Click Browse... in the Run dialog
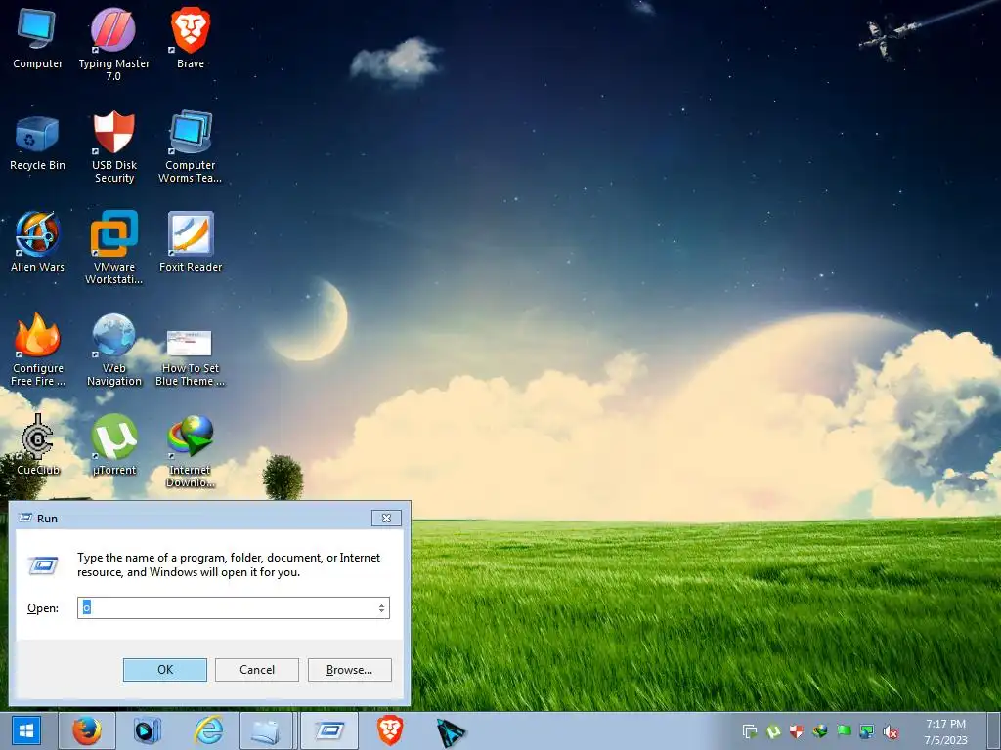 tap(349, 670)
